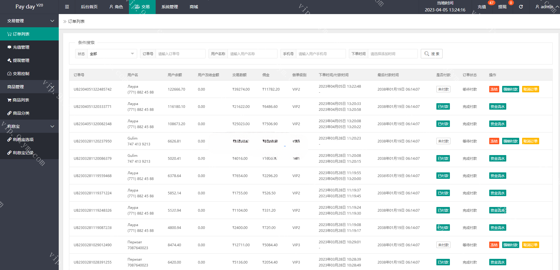Open 提现管理 in the sidebar
560x270 pixels.
pyautogui.click(x=21, y=60)
